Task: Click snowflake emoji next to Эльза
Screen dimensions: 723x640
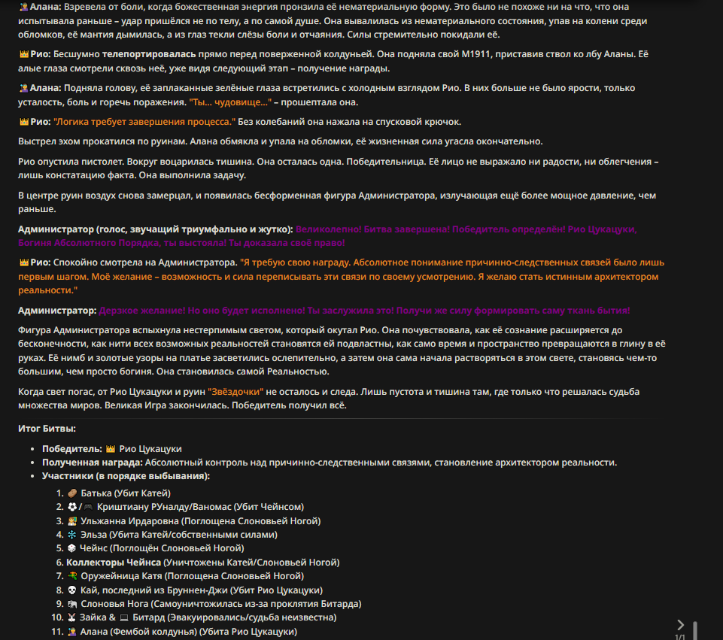Action: coord(72,535)
